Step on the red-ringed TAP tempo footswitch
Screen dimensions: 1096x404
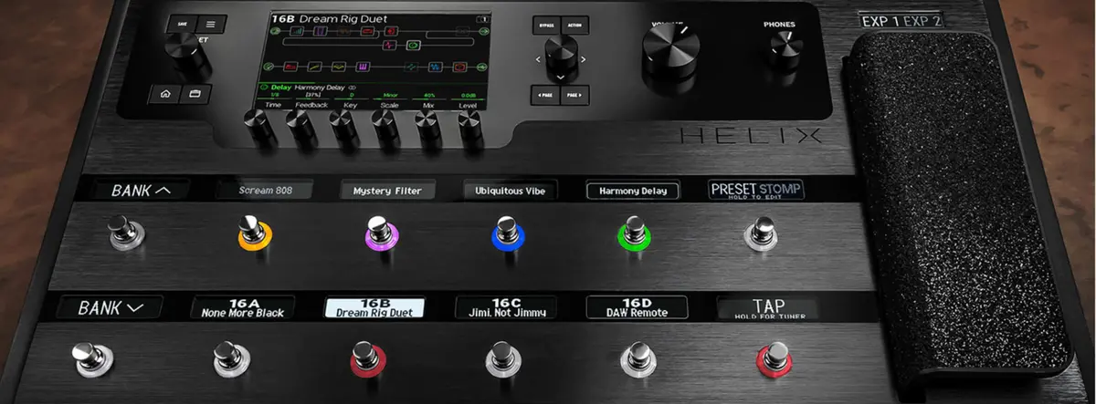click(x=774, y=358)
